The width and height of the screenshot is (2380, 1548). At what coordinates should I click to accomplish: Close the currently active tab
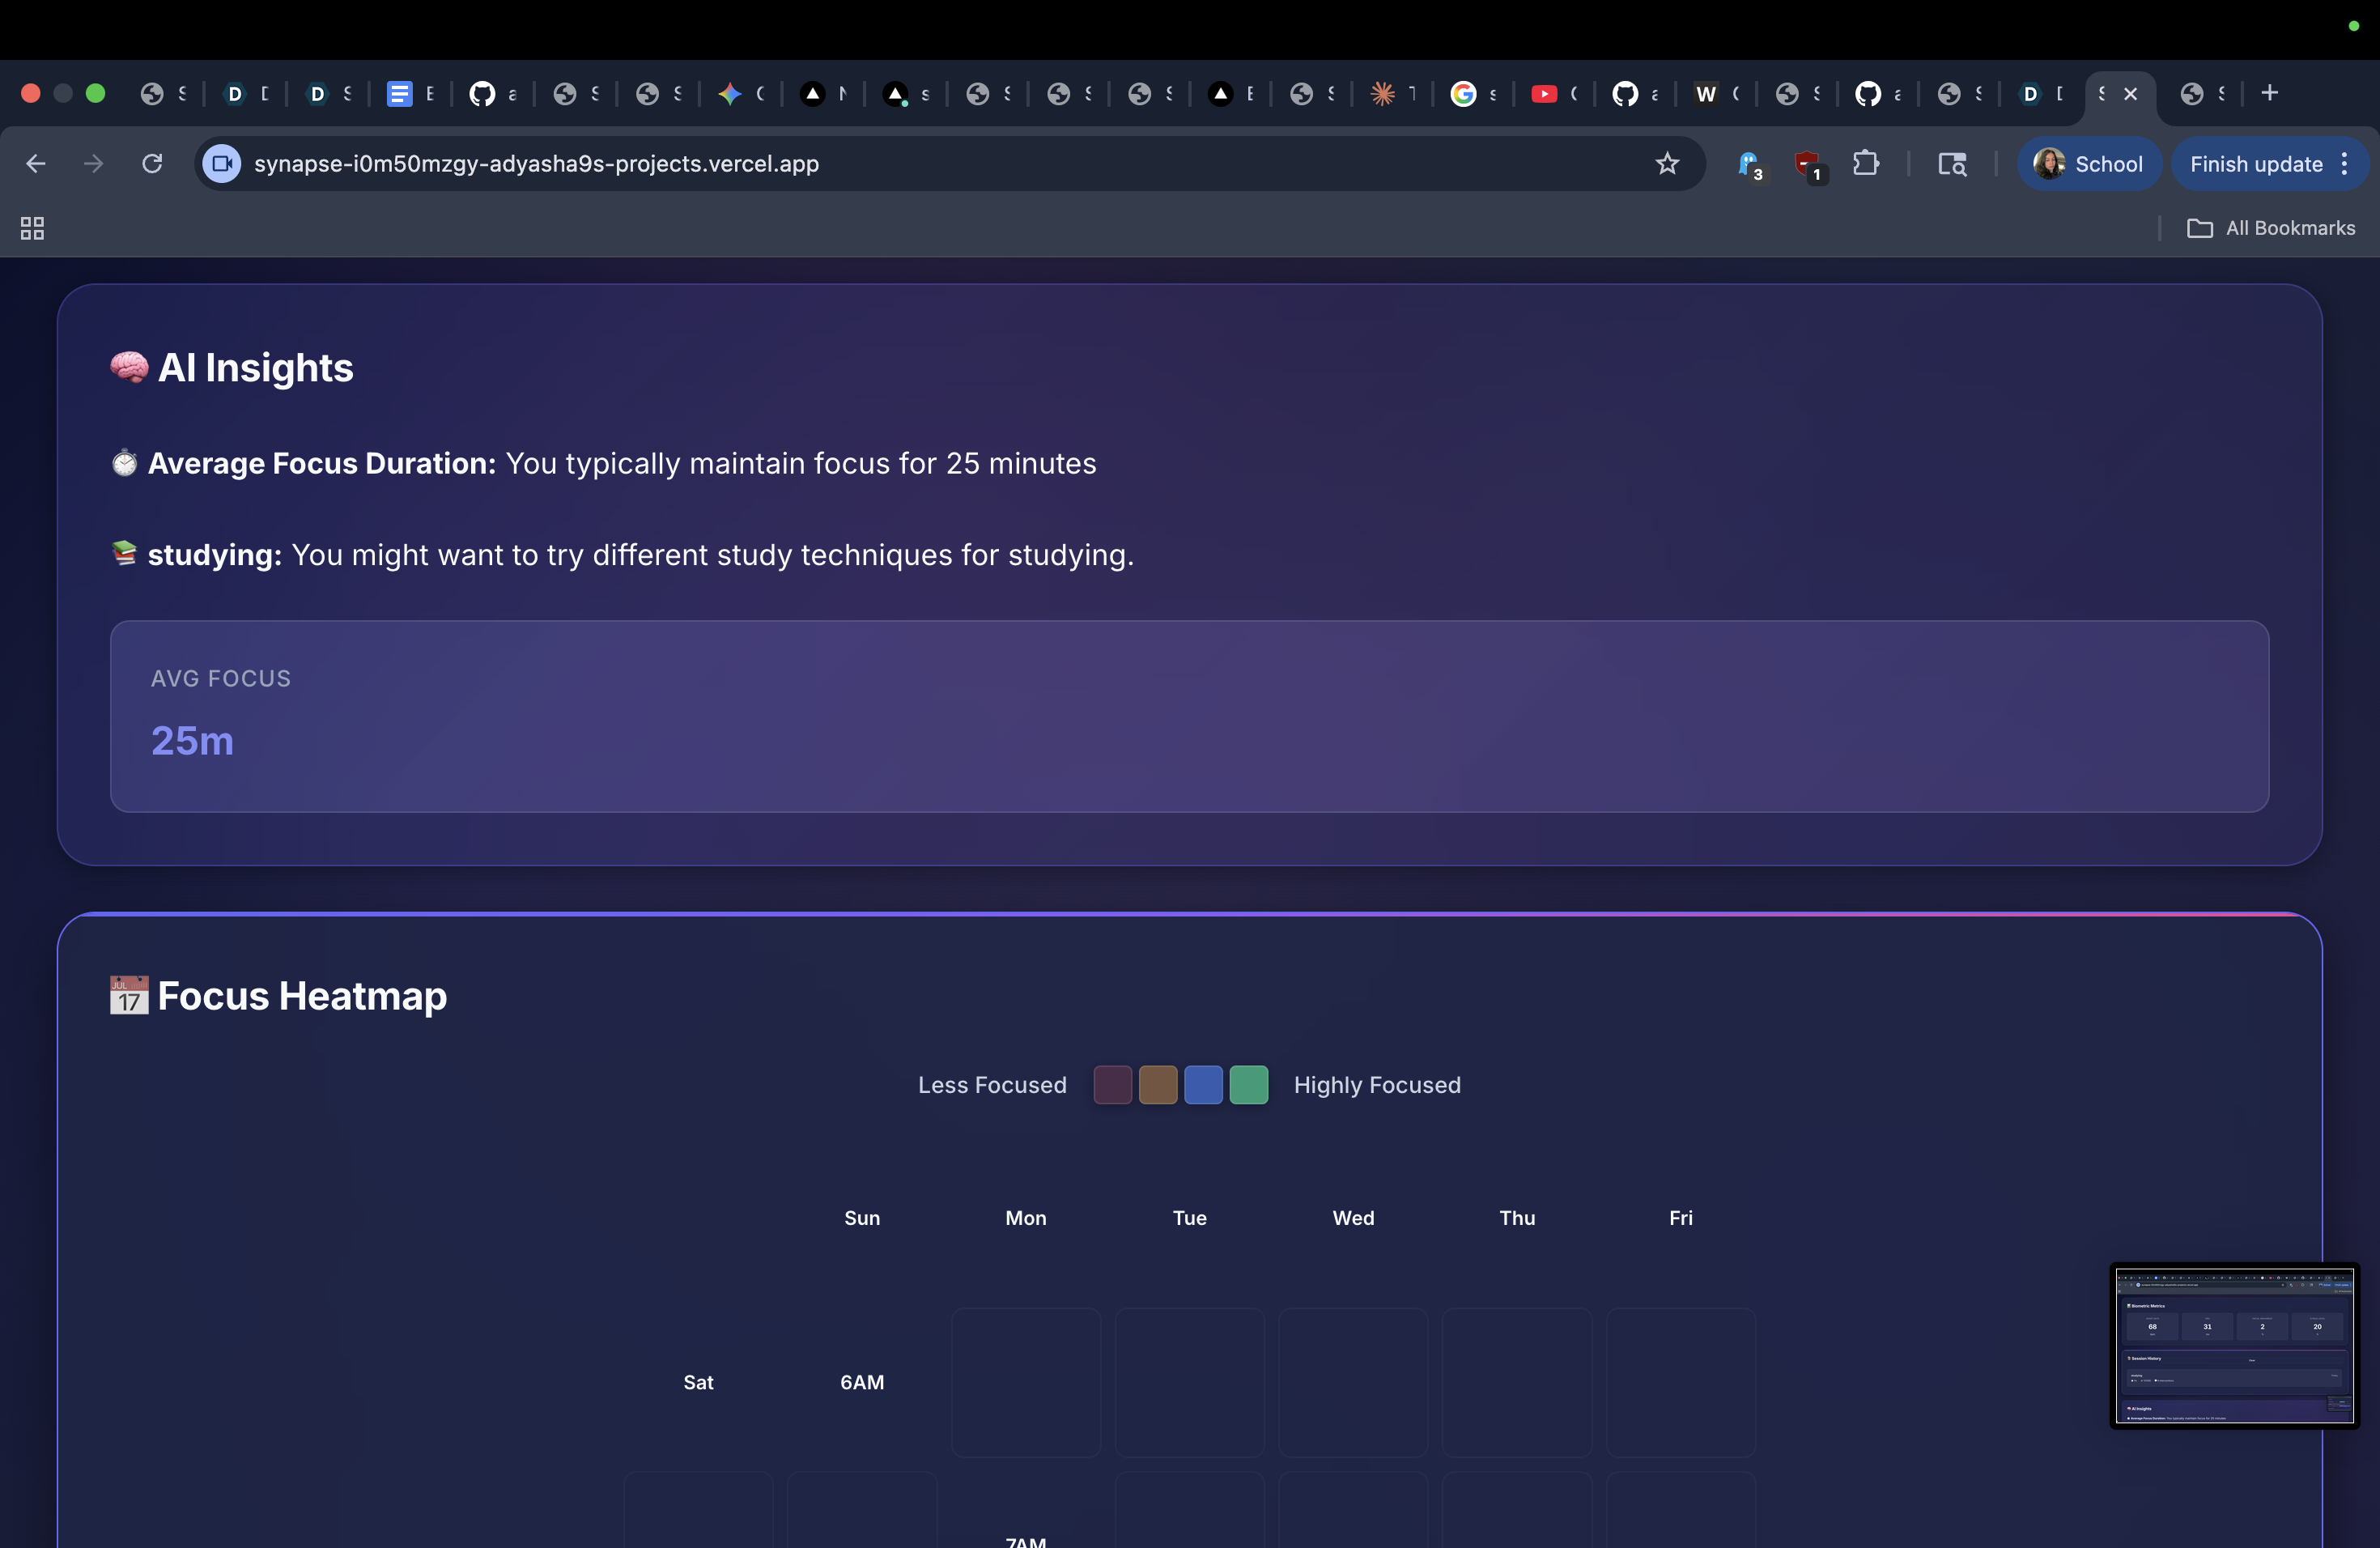tap(2131, 94)
